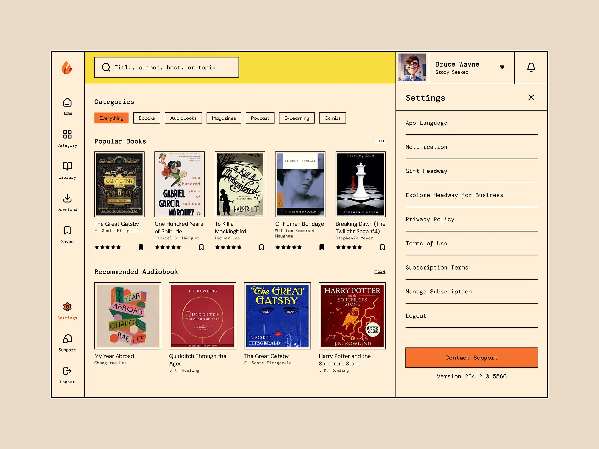
Task: Open Terms of Use
Action: point(472,244)
